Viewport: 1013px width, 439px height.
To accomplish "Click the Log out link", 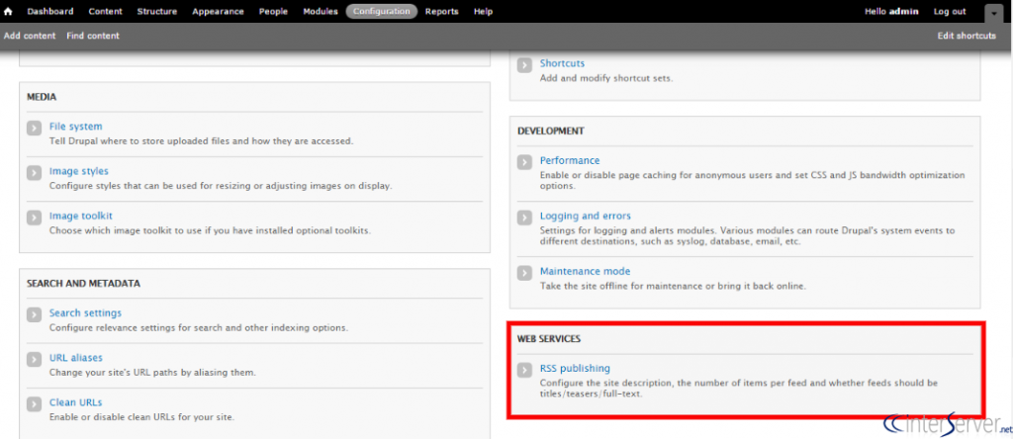I will coord(950,11).
